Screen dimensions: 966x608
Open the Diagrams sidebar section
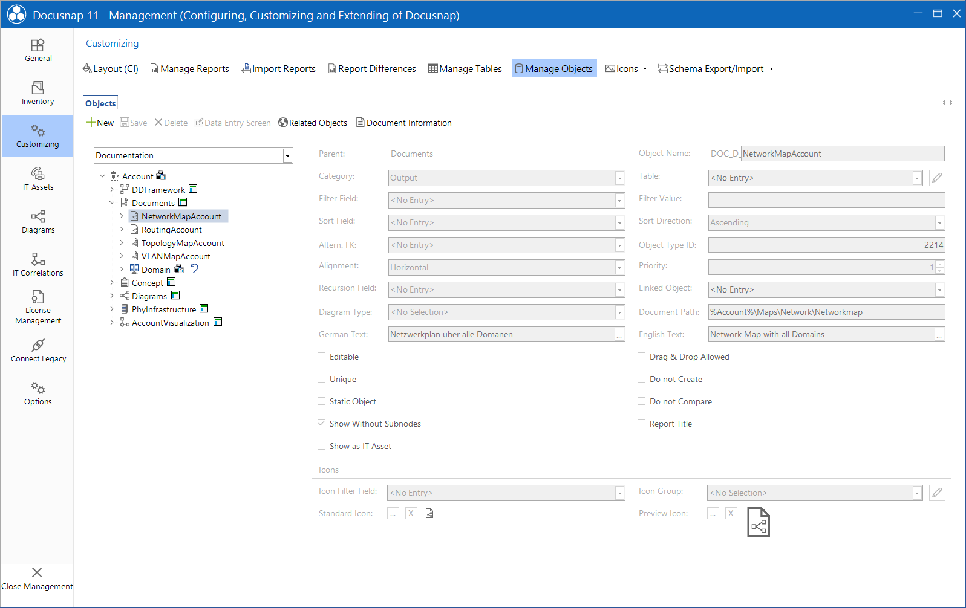(x=38, y=222)
